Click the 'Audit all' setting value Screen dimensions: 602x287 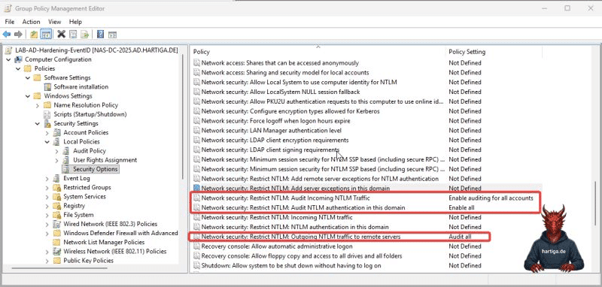click(x=460, y=237)
